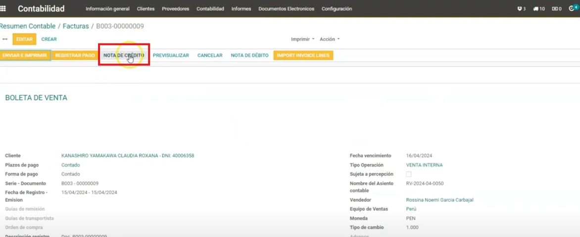Viewport: 580px width, 237px height.
Task: Click the Forma de pago value Contado
Action: tap(71, 174)
